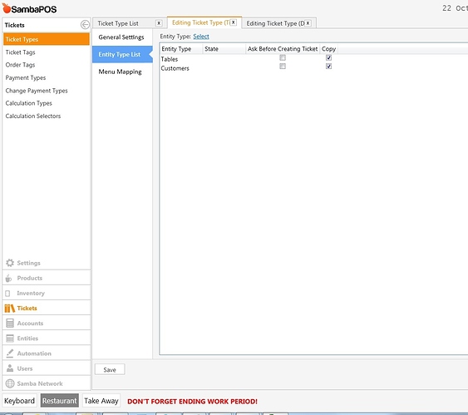Open the Accounts module label
Image resolution: width=468 pixels, height=415 pixels.
pyautogui.click(x=30, y=323)
